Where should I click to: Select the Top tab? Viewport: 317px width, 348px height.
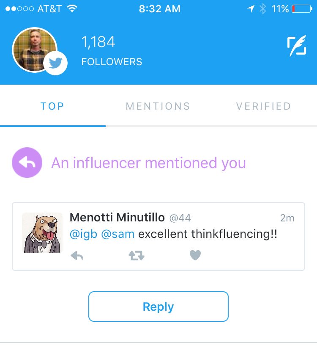[52, 106]
